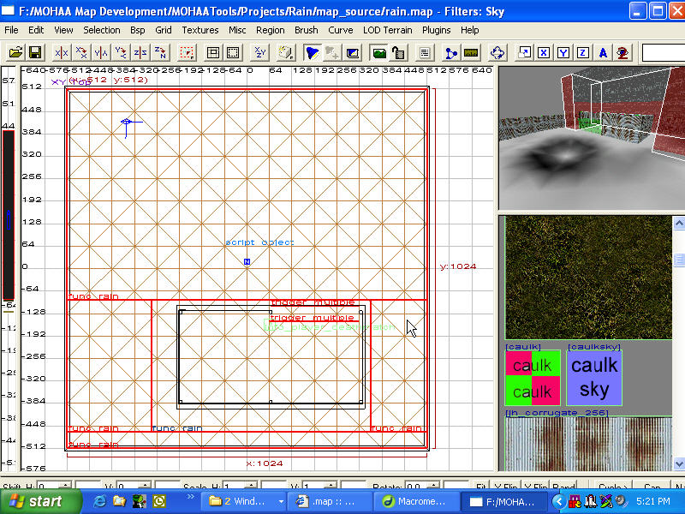
Task: Open the LOD Terrain menu
Action: point(389,30)
